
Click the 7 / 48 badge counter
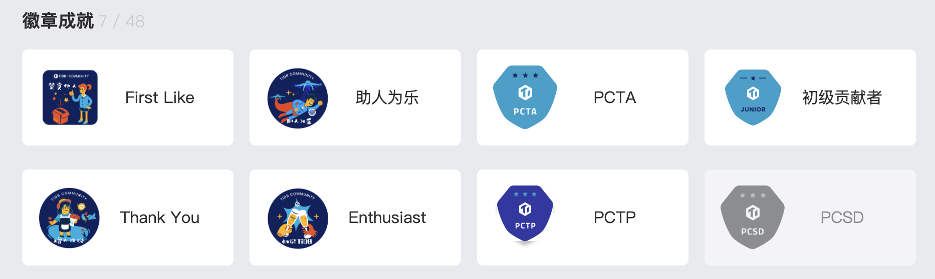pos(121,21)
